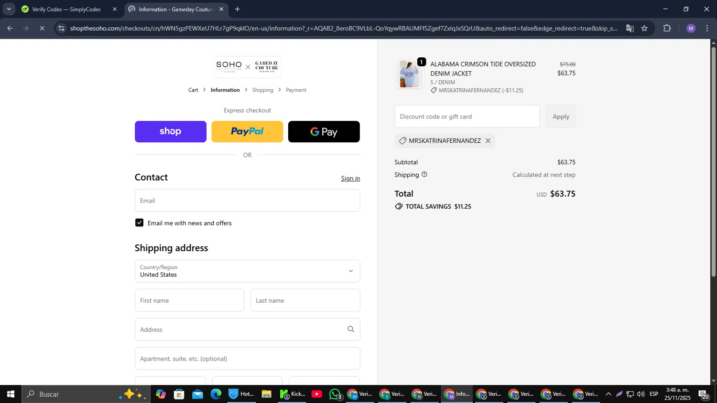Focus the Email input field
717x403 pixels.
coord(247,201)
